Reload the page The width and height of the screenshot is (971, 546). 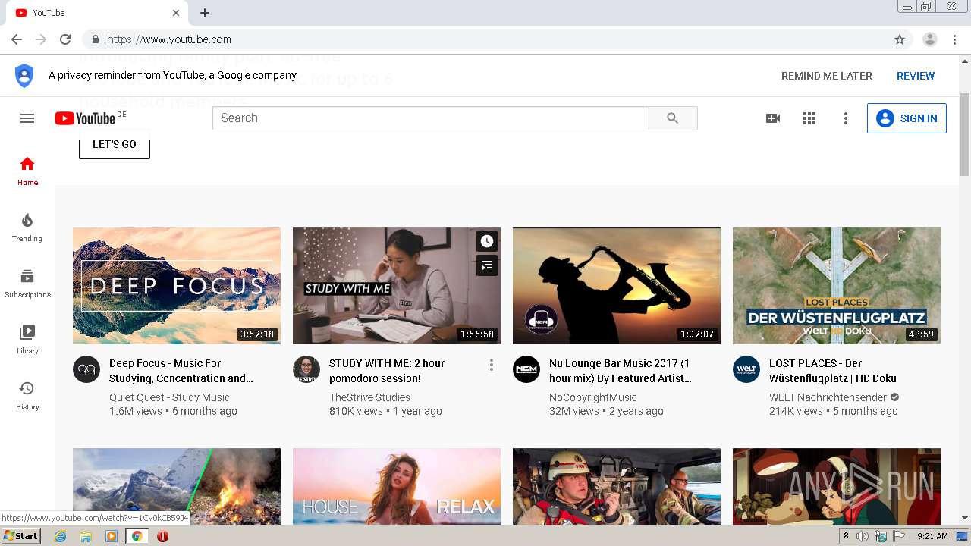[65, 39]
